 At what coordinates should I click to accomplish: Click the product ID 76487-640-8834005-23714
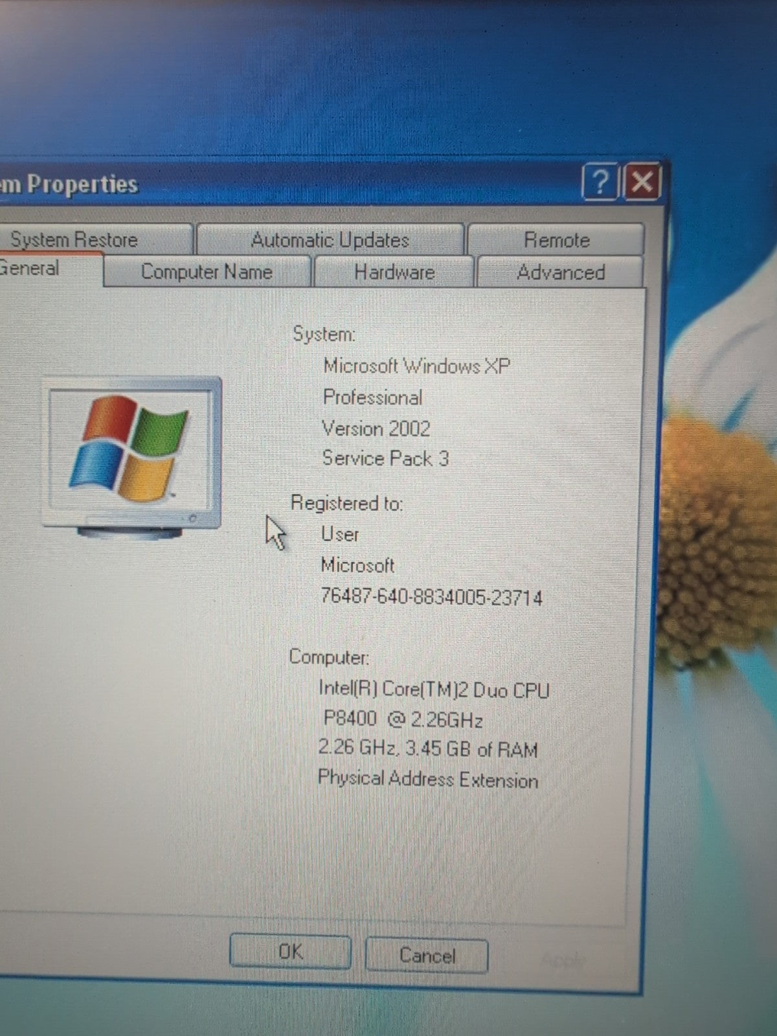coord(431,596)
